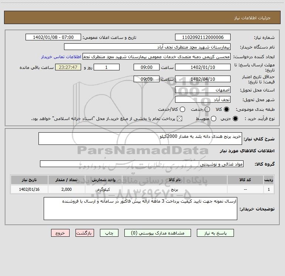Viewport: 285px width, 276px height.
Task: Click the ردیف column header
Action: click(x=269, y=180)
